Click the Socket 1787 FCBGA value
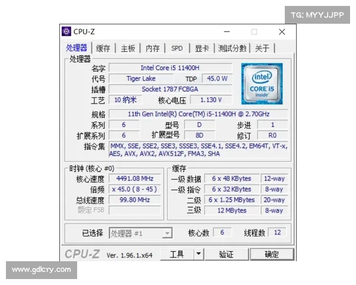The height and width of the screenshot is (285, 356). tap(170, 89)
